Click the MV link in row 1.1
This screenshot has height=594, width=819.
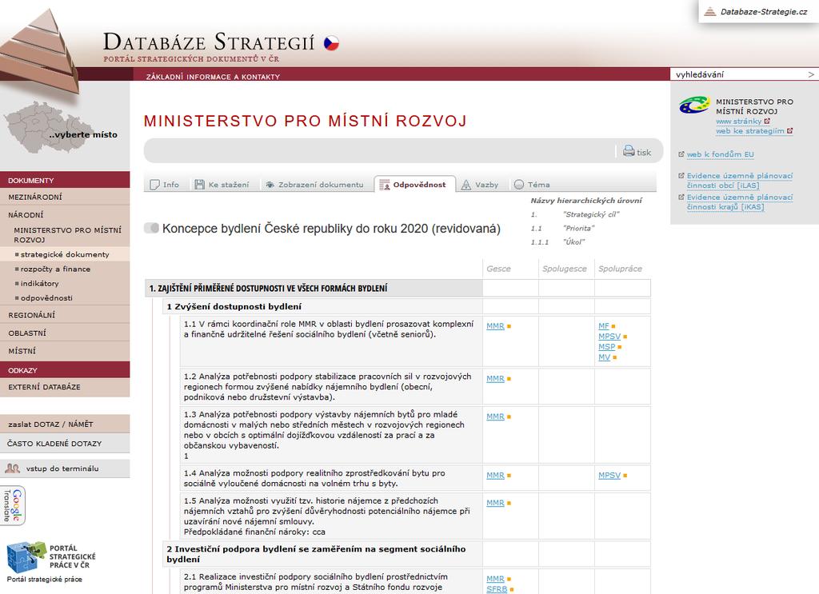[605, 357]
